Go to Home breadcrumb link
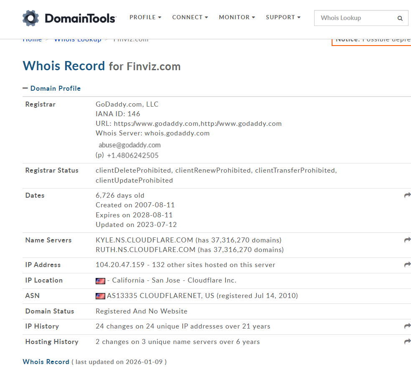The image size is (411, 367). click(x=32, y=39)
